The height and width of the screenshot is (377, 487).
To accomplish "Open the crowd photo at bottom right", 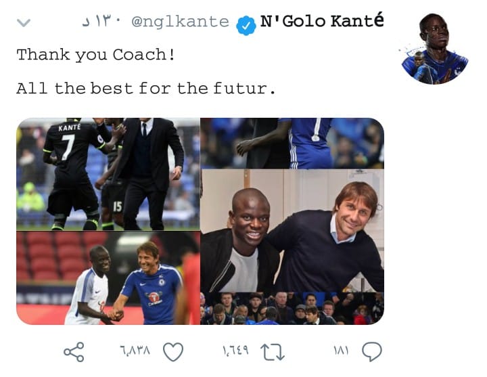I will (x=292, y=309).
